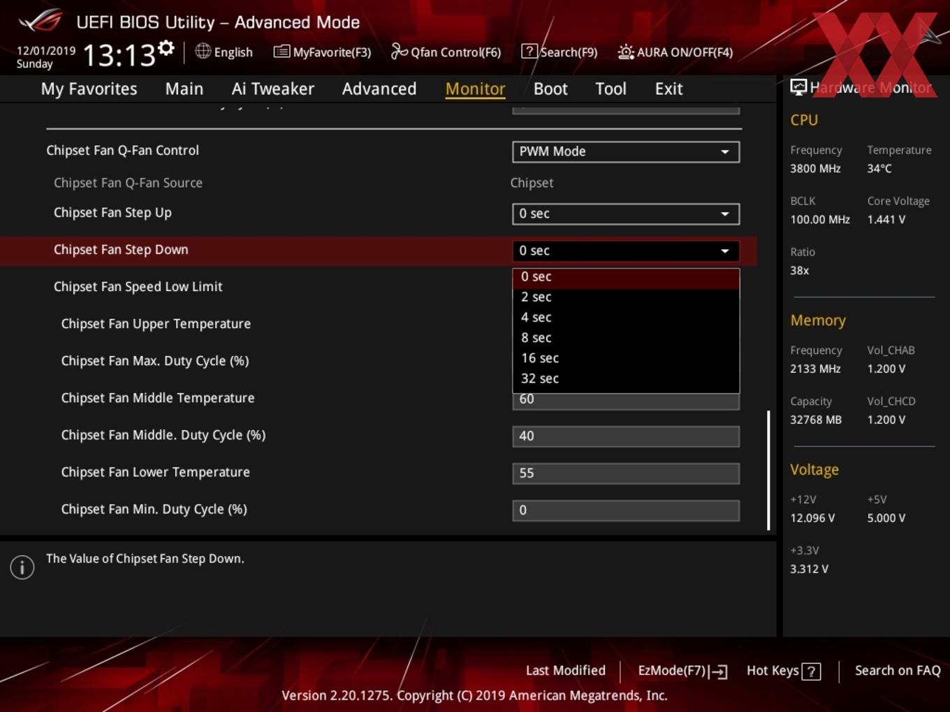Select English language option
Image resolution: width=950 pixels, height=712 pixels.
(233, 52)
